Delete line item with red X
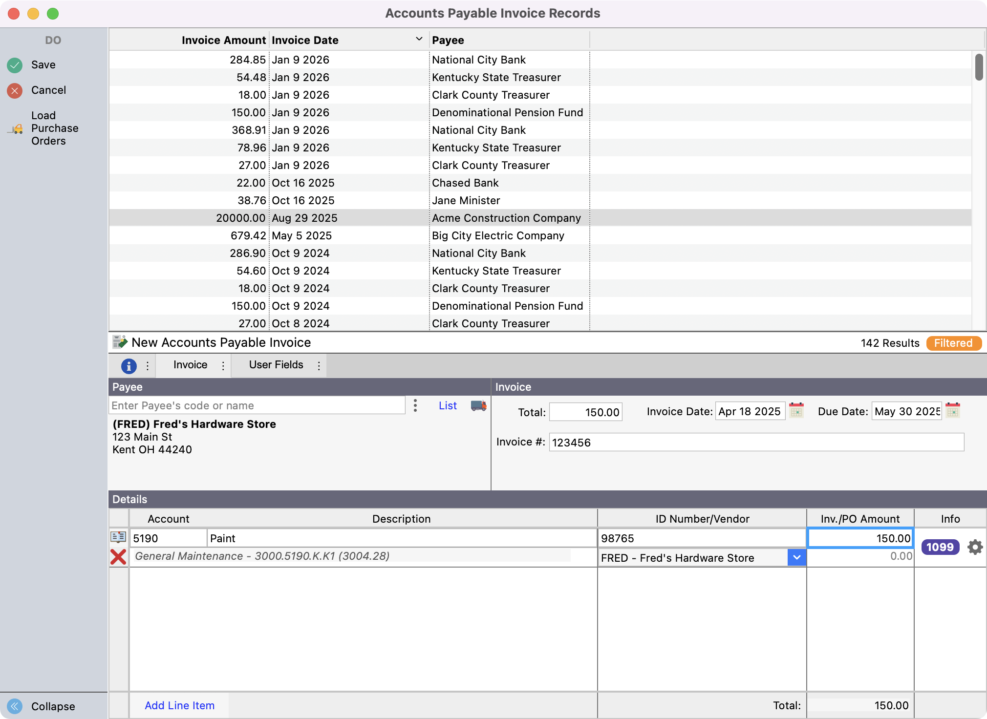This screenshot has width=987, height=719. pos(118,557)
